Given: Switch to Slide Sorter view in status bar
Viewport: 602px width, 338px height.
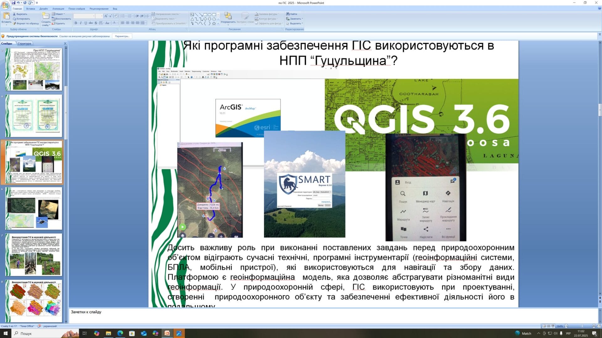Looking at the screenshot, I should point(548,326).
